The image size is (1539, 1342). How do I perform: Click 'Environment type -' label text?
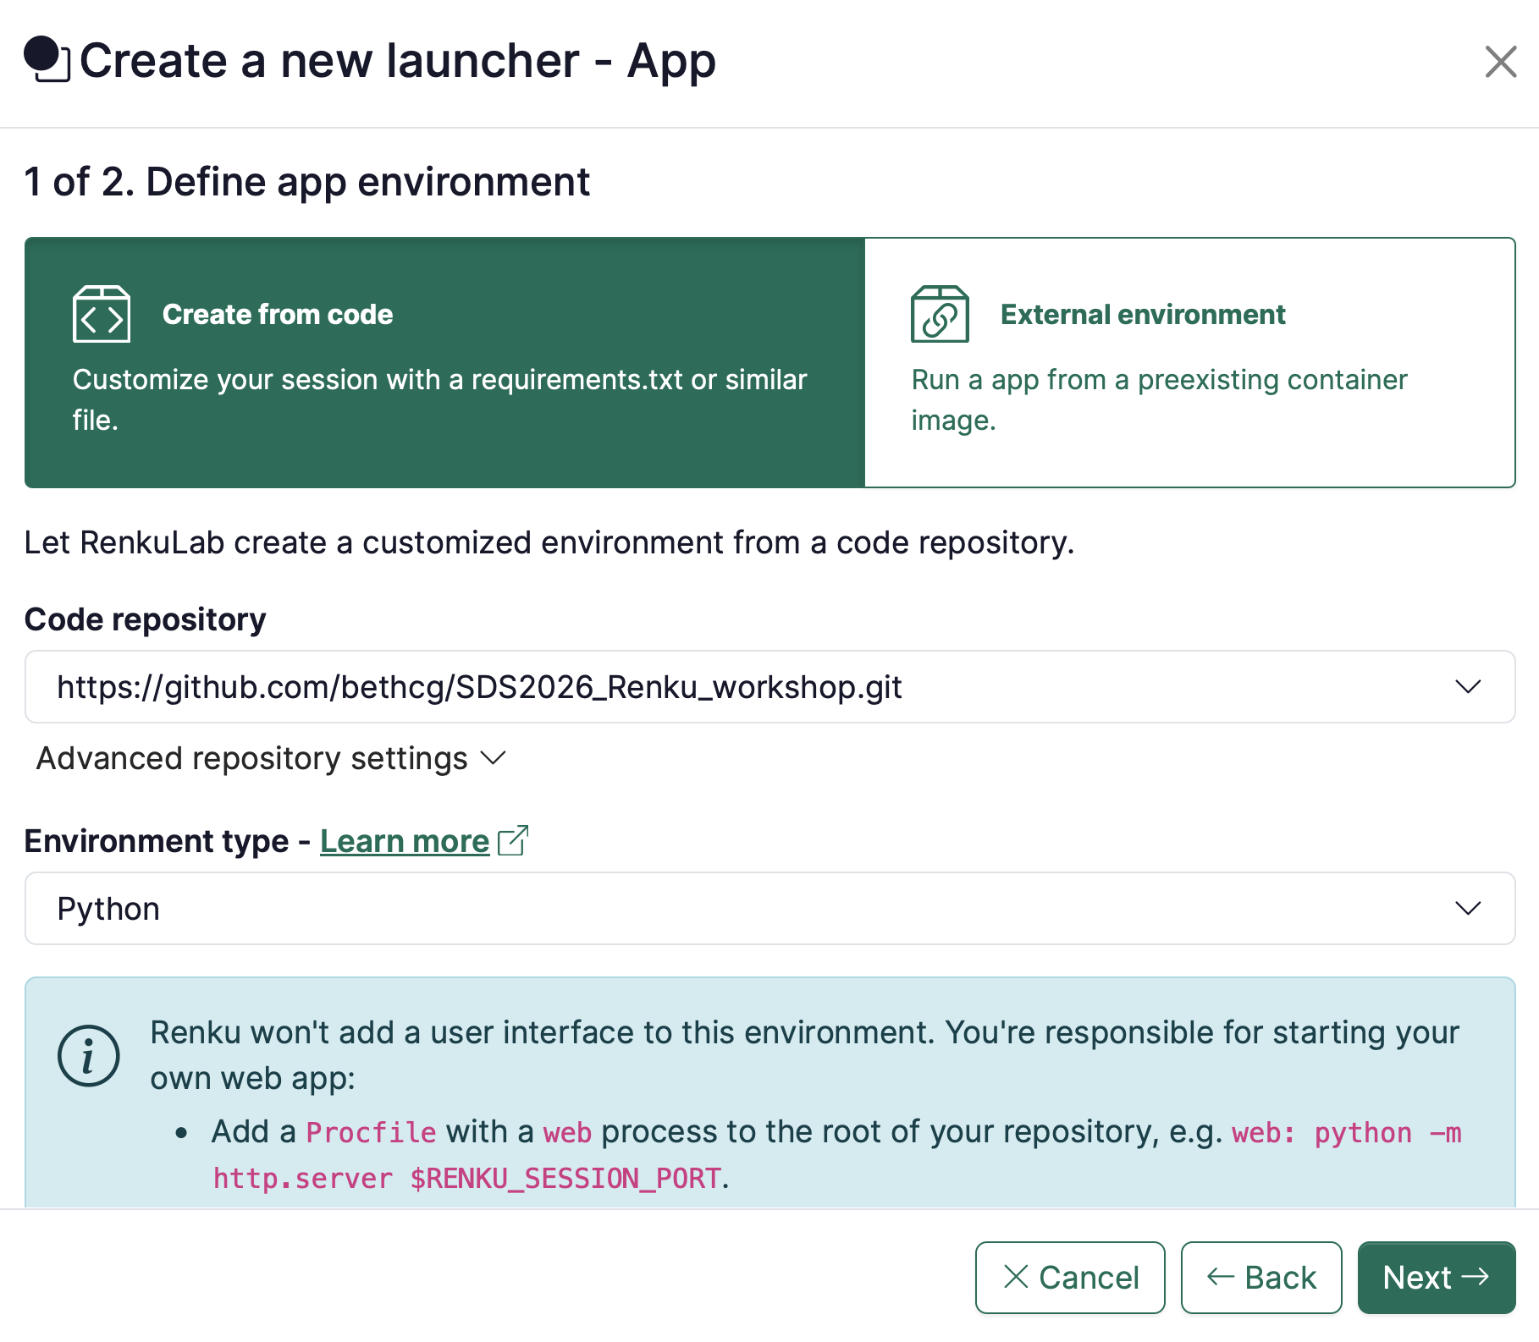pyautogui.click(x=168, y=841)
